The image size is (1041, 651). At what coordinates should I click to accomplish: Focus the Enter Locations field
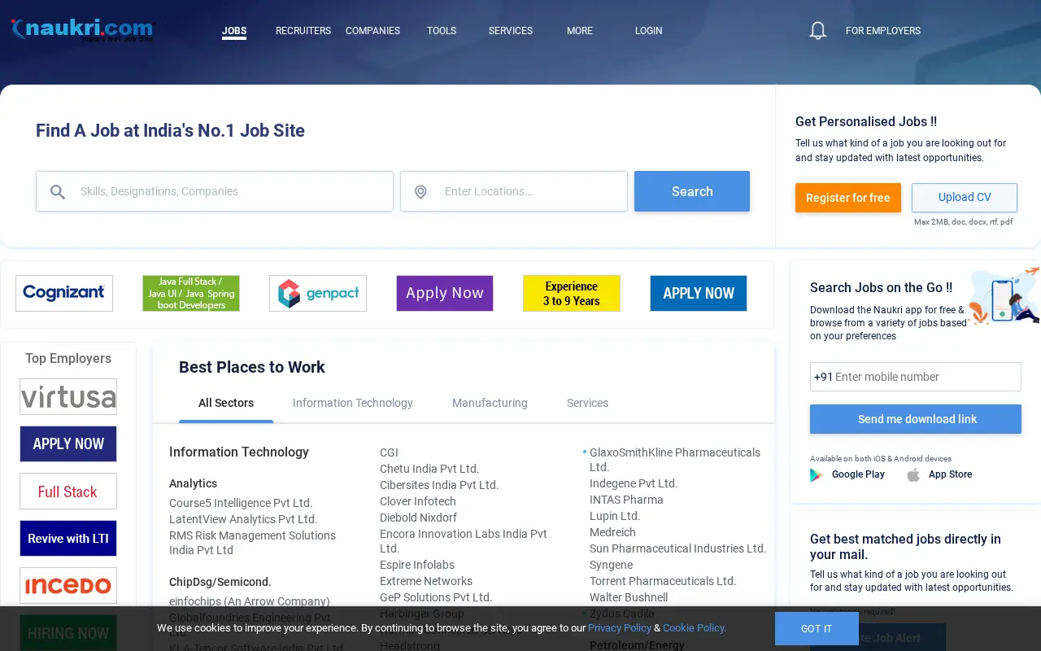pos(514,191)
